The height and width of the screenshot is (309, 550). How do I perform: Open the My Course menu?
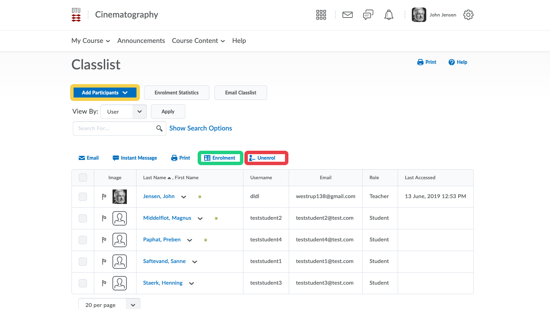[90, 41]
